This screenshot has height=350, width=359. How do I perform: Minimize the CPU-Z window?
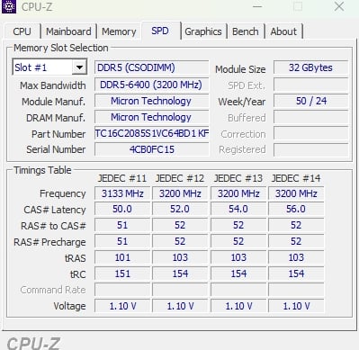257,6
